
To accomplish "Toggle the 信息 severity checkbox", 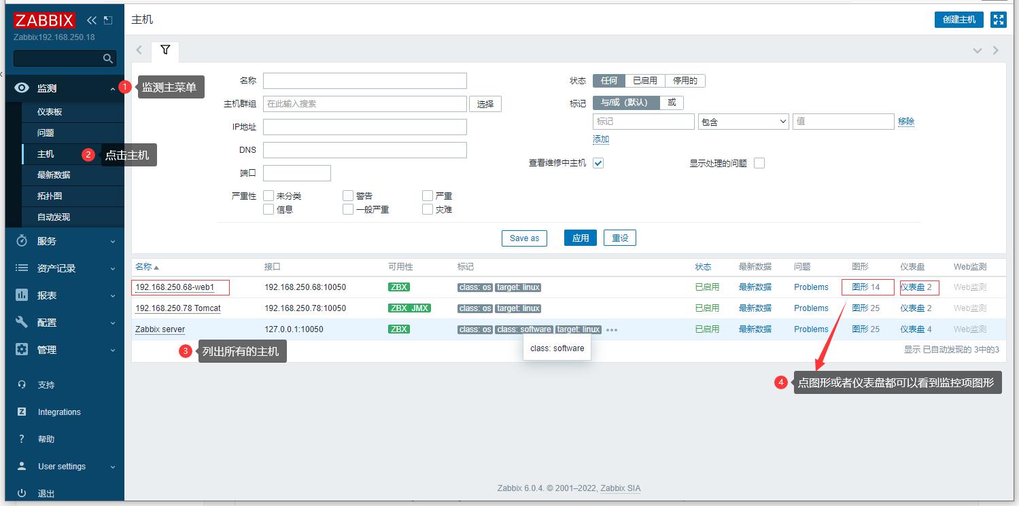I will click(x=269, y=209).
